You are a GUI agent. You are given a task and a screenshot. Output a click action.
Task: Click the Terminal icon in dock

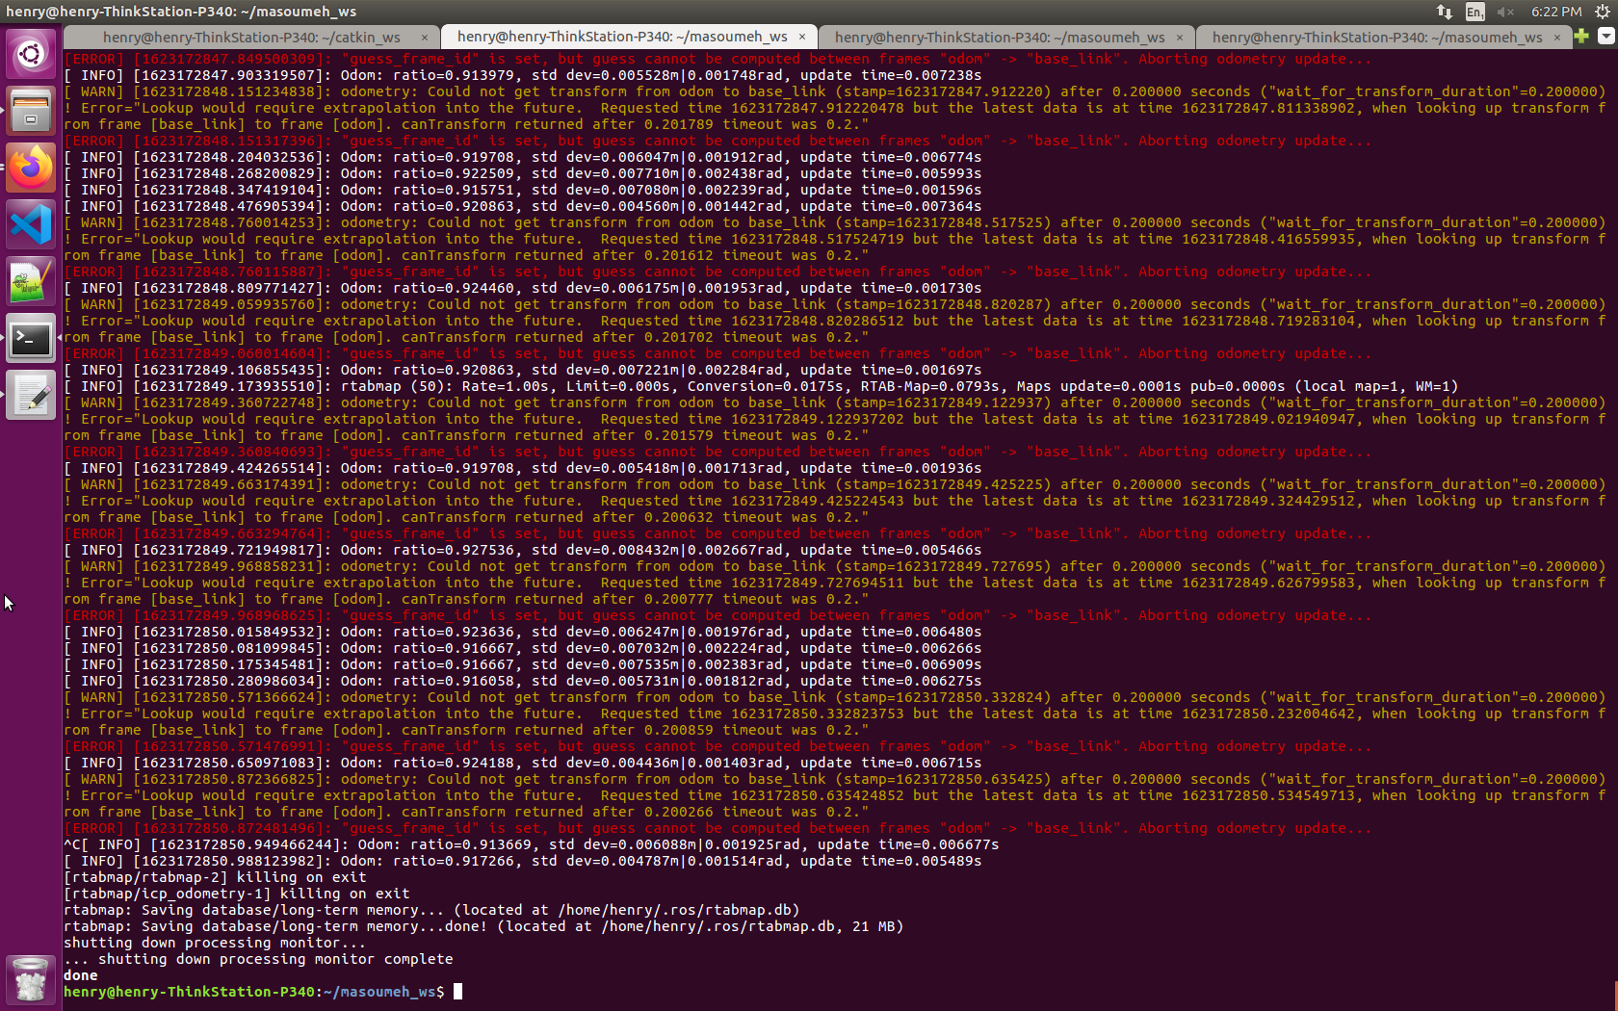(31, 339)
